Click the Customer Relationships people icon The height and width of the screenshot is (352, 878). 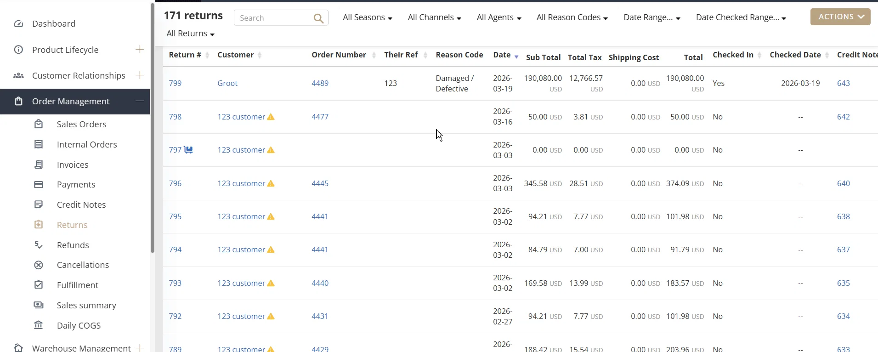point(18,75)
